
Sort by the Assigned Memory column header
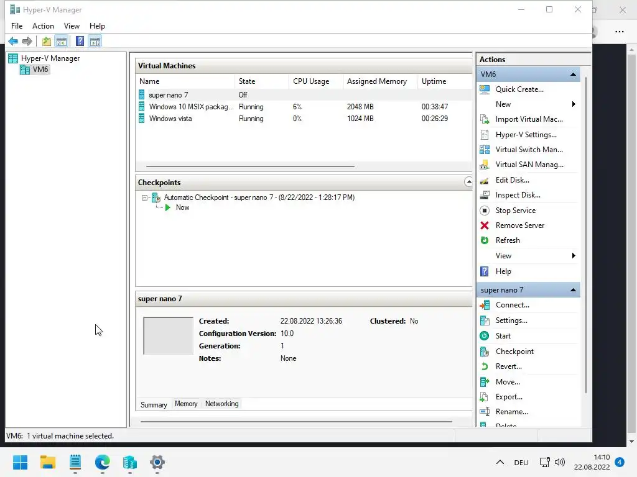[380, 81]
